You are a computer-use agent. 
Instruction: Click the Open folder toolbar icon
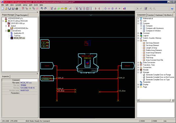point(6,8)
